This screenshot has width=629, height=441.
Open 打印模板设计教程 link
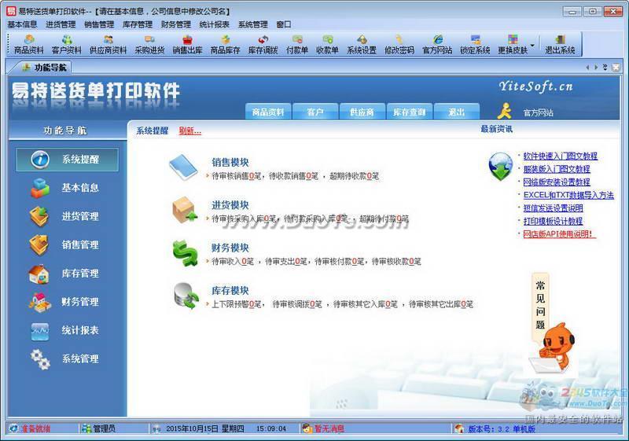click(553, 221)
